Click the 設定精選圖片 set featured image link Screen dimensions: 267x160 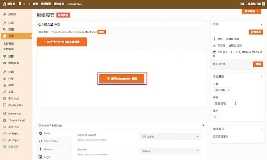(220, 137)
